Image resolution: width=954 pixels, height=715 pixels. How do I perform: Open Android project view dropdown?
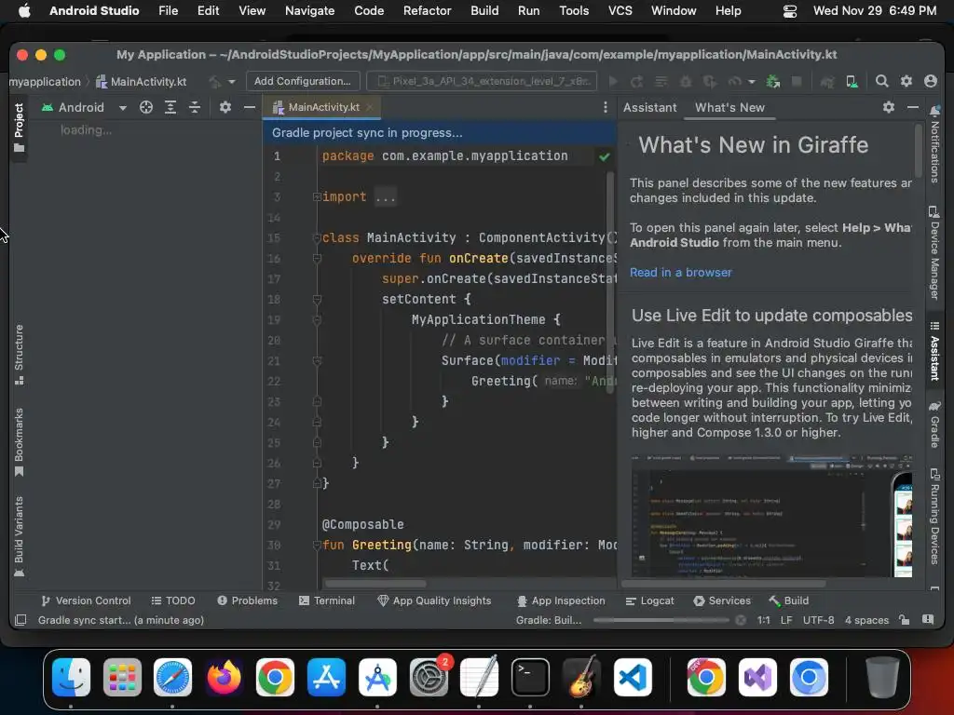coord(84,108)
